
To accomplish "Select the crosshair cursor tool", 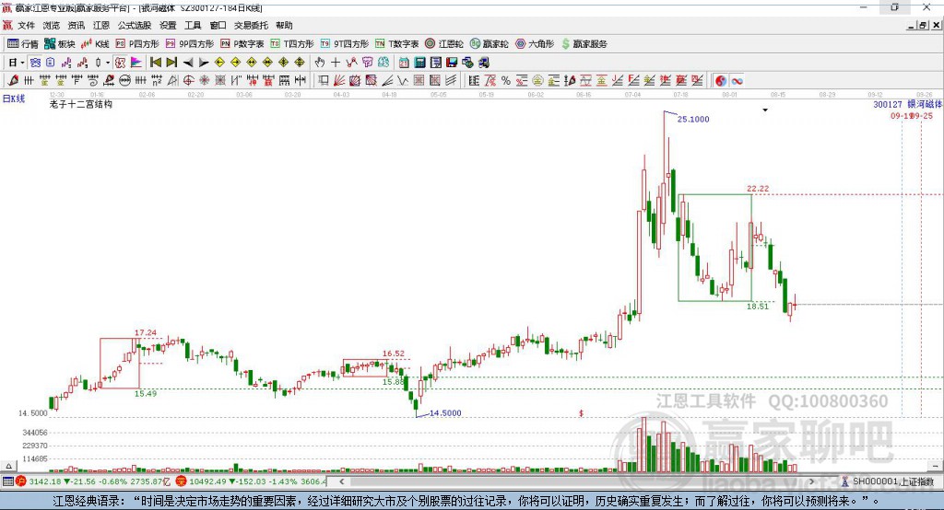I will (x=336, y=63).
